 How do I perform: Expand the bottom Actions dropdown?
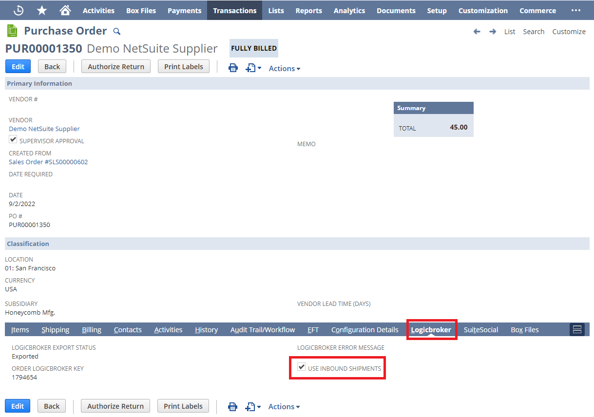coord(284,407)
